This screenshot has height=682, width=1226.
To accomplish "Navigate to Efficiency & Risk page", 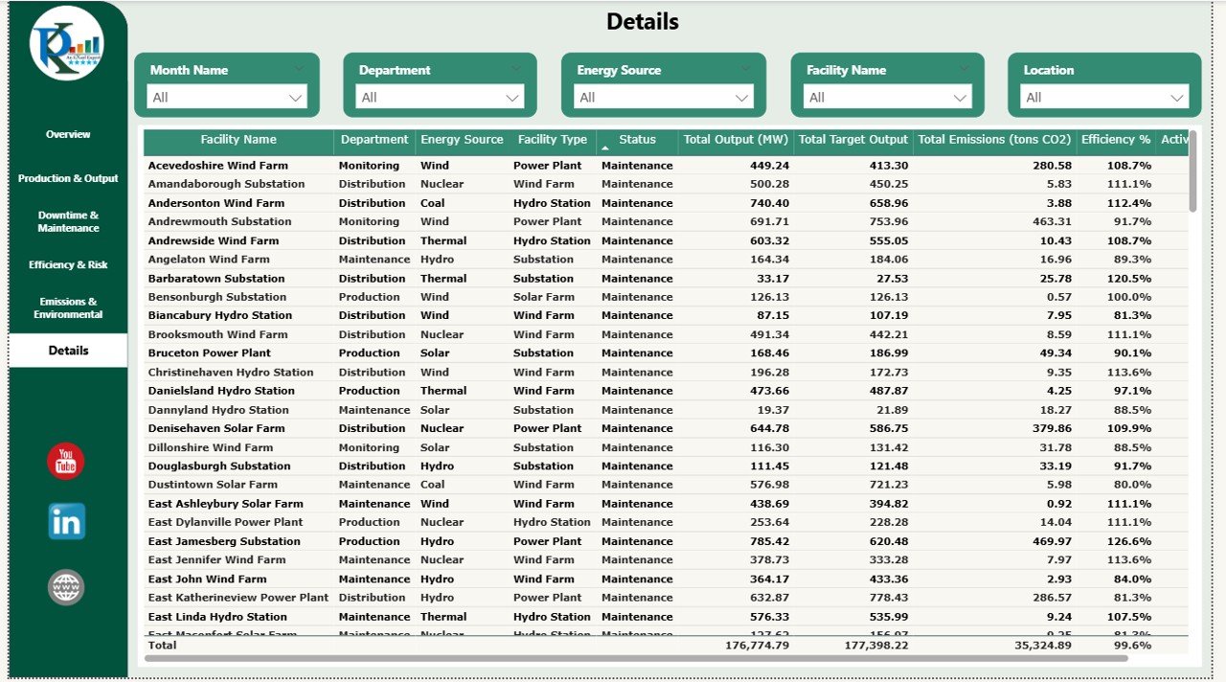I will click(68, 264).
